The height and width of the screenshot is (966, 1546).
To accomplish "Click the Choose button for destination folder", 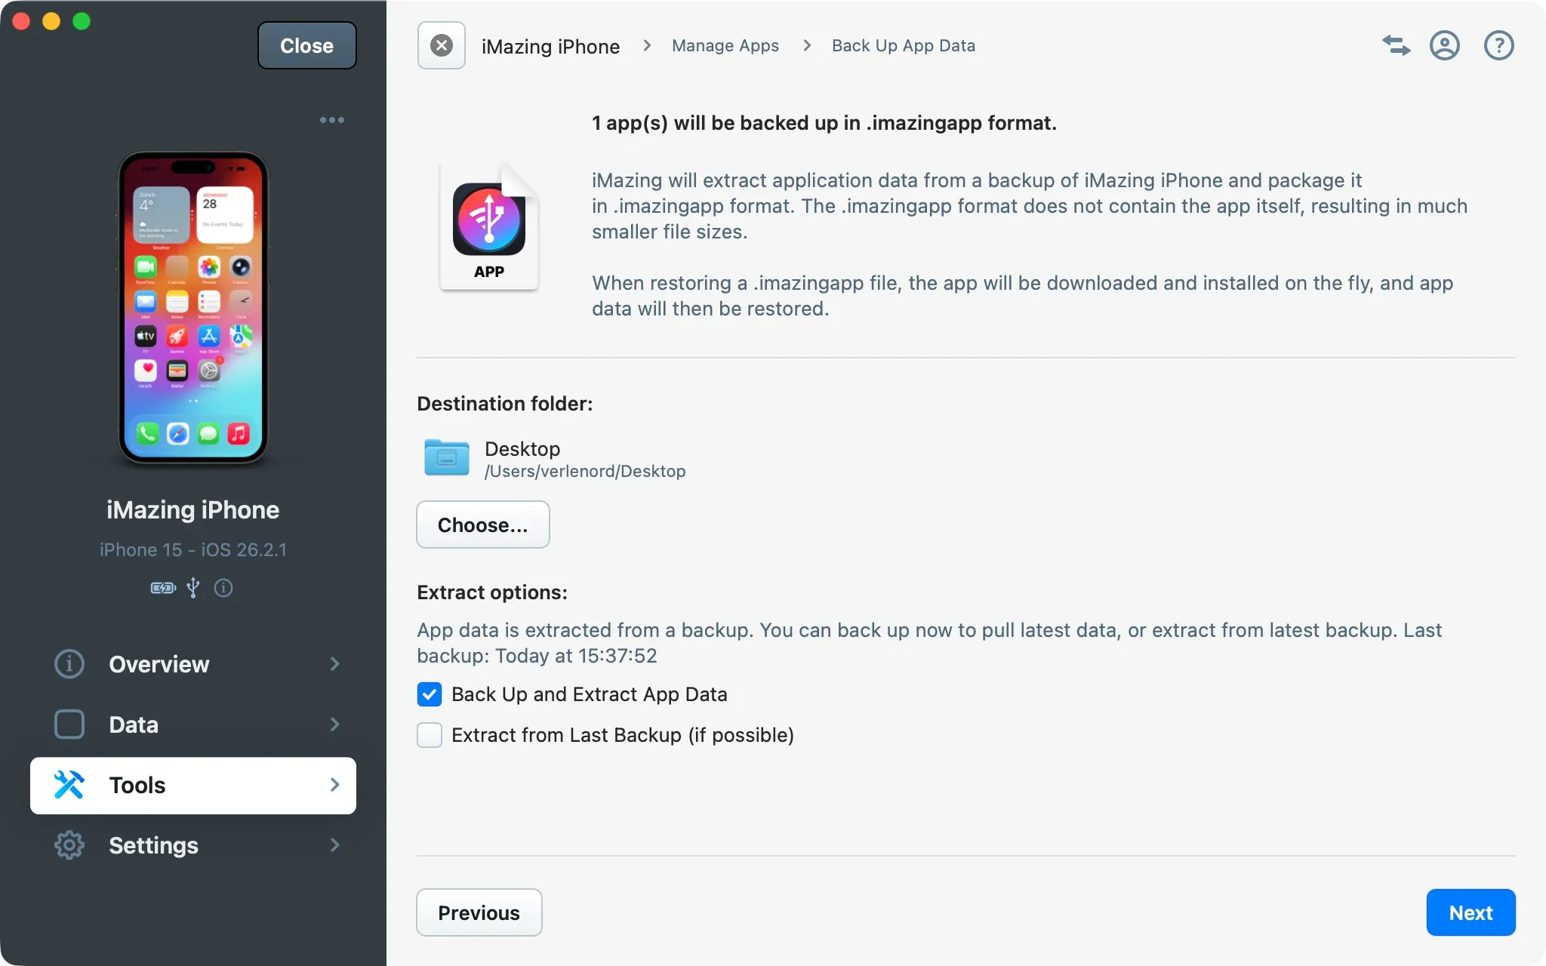I will click(482, 525).
